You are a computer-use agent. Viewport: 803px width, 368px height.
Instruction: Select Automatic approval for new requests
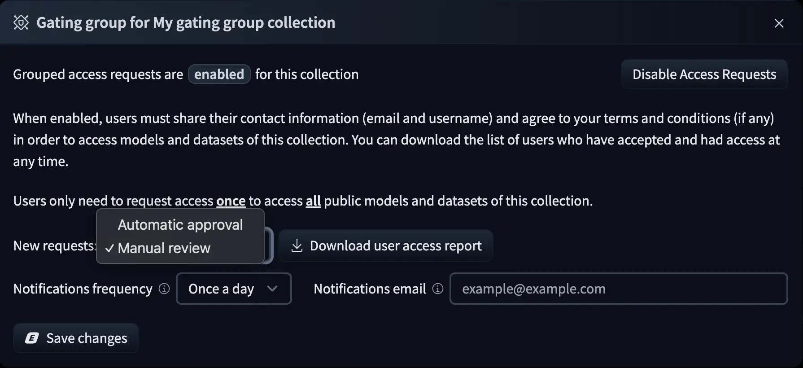pyautogui.click(x=179, y=224)
